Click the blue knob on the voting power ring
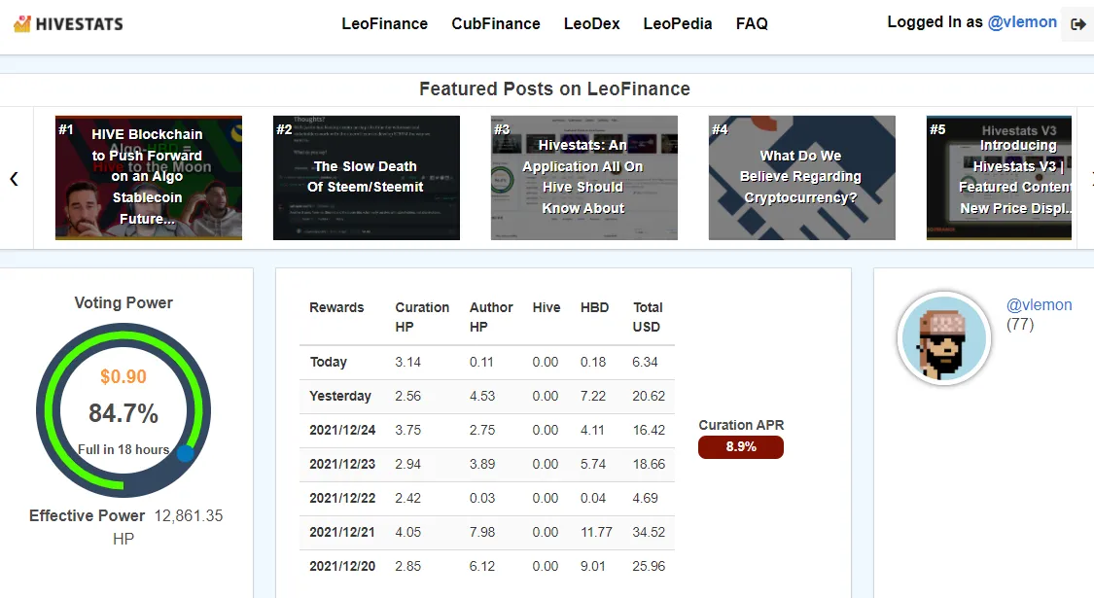The image size is (1094, 598). pyautogui.click(x=185, y=453)
